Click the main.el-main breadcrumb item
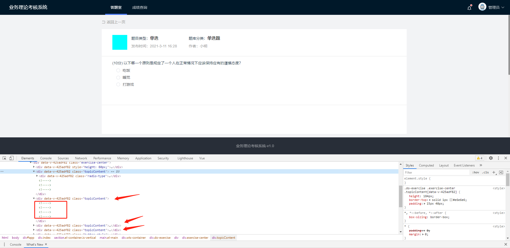 point(109,238)
